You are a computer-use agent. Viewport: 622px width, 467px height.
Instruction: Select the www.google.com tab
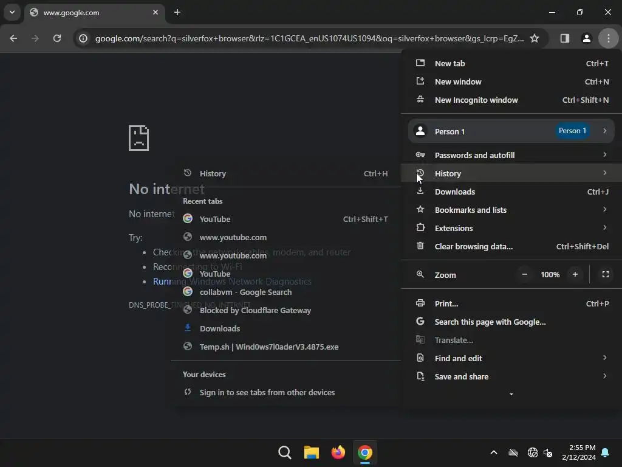click(94, 13)
